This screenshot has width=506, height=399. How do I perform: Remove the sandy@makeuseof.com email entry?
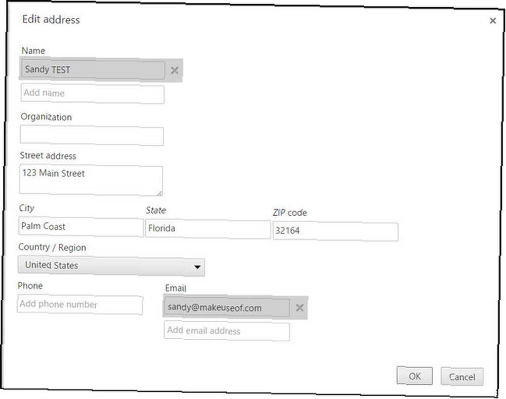[300, 308]
